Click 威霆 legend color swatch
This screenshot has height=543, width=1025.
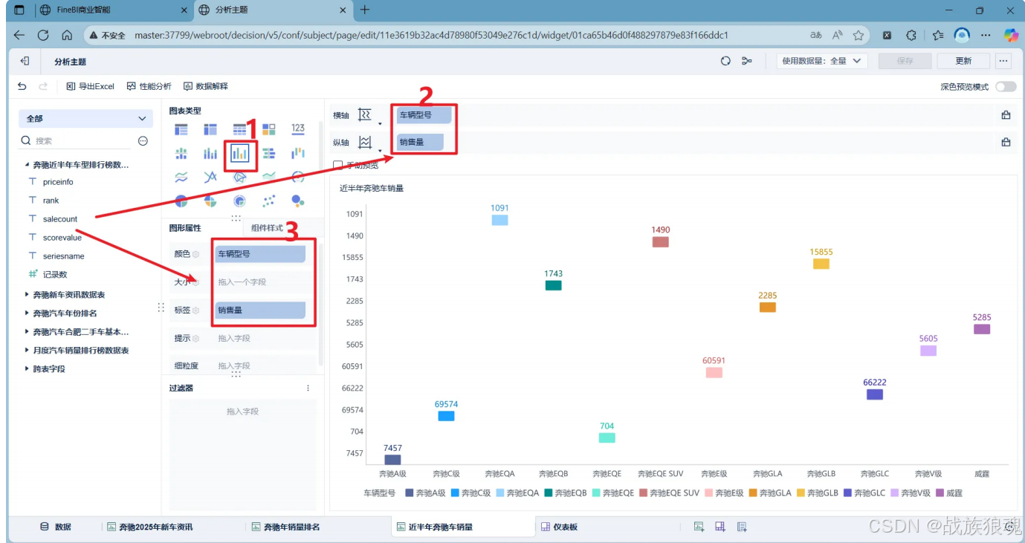coord(939,492)
